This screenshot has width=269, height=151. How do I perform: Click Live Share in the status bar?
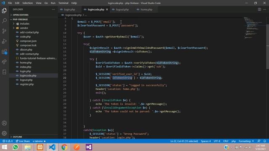pos(23,141)
